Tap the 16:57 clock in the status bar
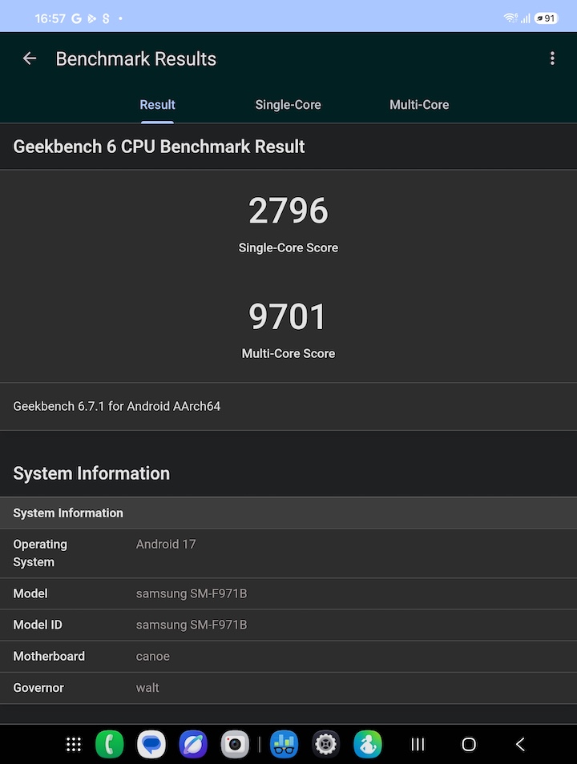 pyautogui.click(x=50, y=18)
